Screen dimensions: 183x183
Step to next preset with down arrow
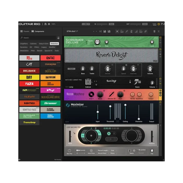pyautogui.click(x=96, y=32)
